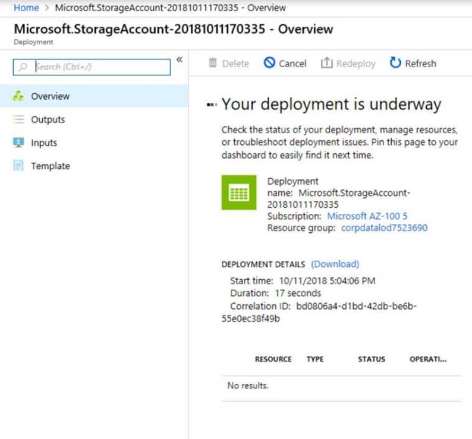Select the Overview menu item
The width and height of the screenshot is (472, 439).
coord(94,96)
